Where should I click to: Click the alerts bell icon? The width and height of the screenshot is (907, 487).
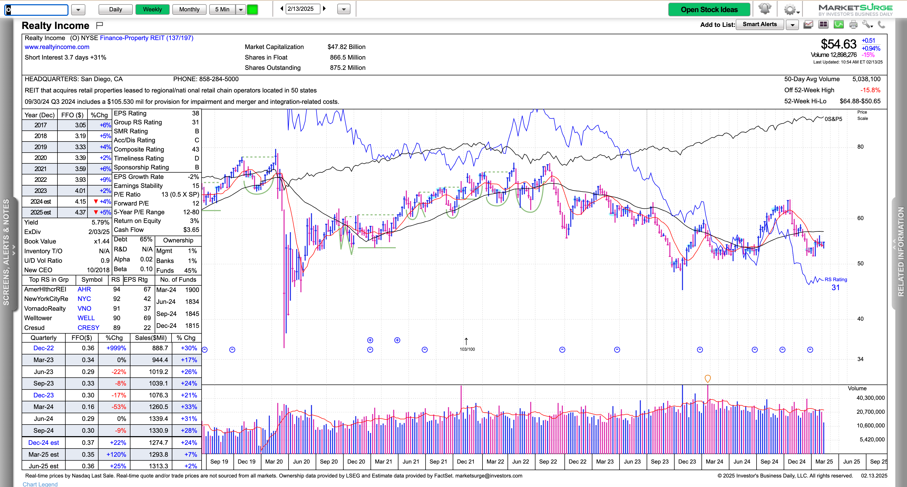[x=764, y=9]
